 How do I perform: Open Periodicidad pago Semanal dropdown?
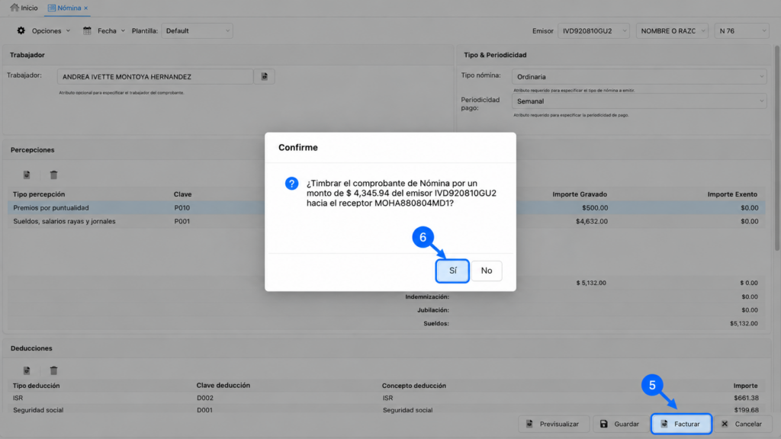[639, 101]
